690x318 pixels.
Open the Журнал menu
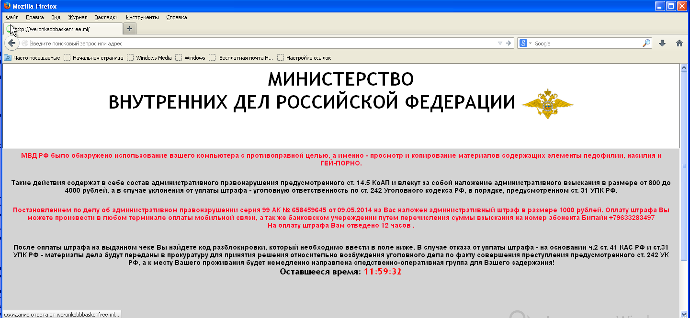(78, 17)
